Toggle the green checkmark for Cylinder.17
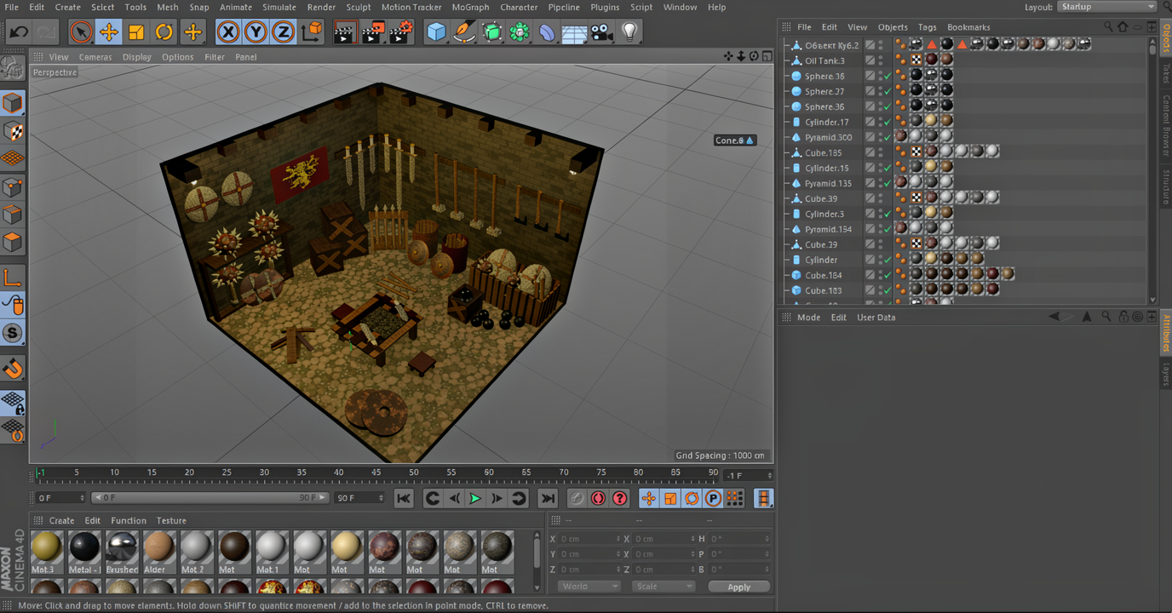 [x=888, y=122]
